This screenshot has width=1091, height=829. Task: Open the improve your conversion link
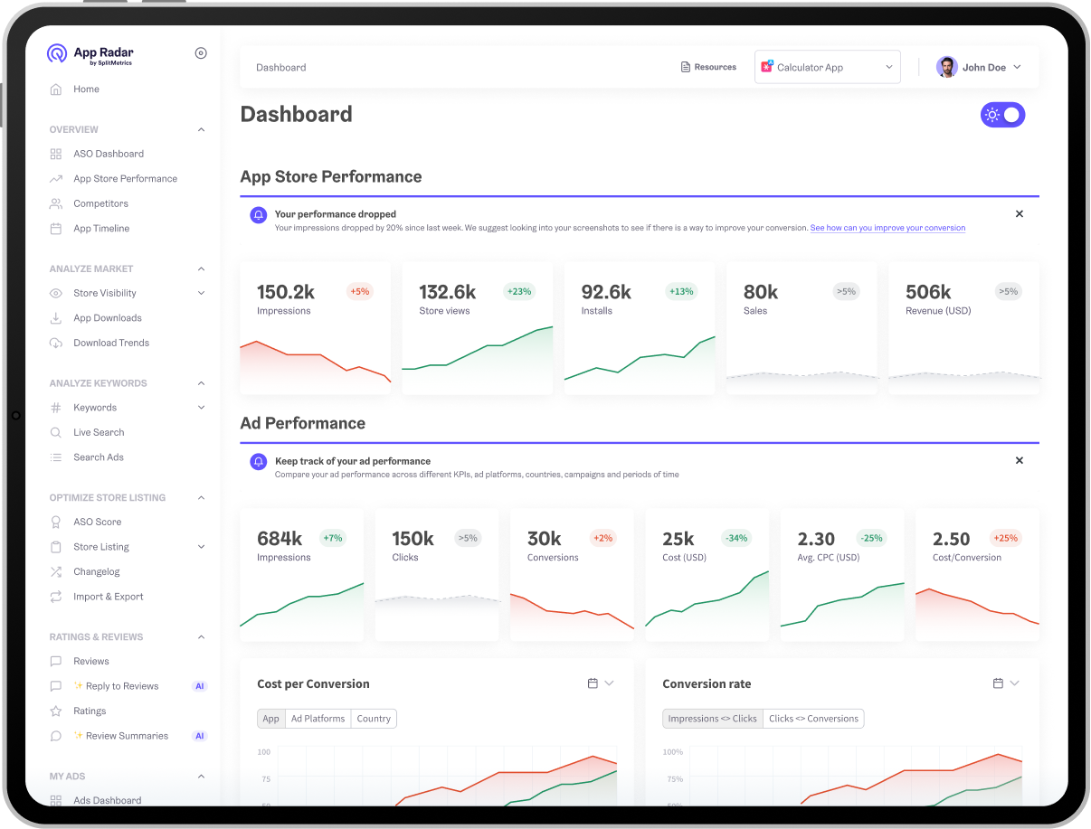point(887,228)
